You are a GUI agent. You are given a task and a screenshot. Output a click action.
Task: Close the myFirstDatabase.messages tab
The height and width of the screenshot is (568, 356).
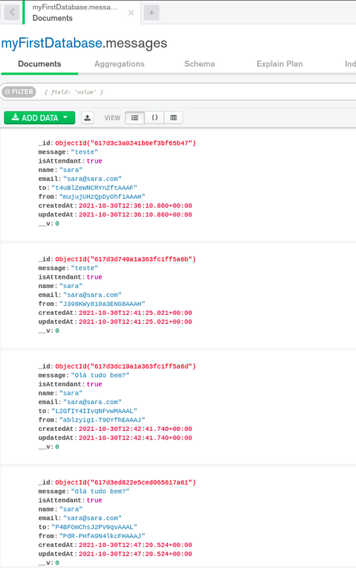(131, 12)
